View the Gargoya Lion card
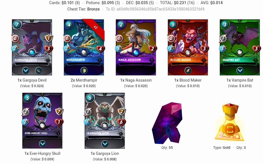This screenshot has height=164, width=263. [105, 121]
